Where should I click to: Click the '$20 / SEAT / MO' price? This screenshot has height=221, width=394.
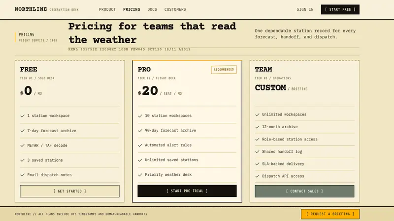(x=160, y=91)
